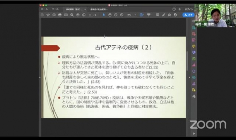
Task: Click the magnifier search icon
Action: coord(72,15)
